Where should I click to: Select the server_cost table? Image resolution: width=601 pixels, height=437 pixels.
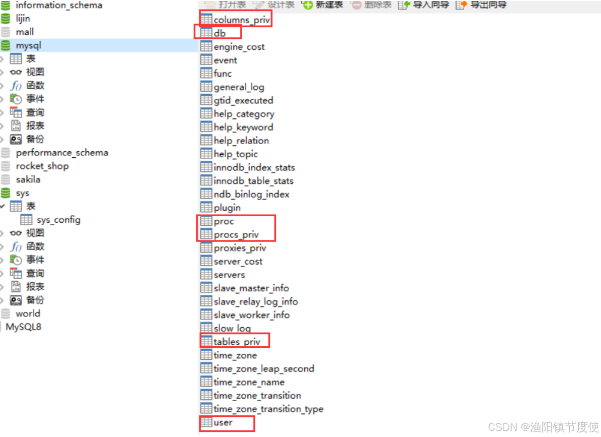(x=238, y=262)
